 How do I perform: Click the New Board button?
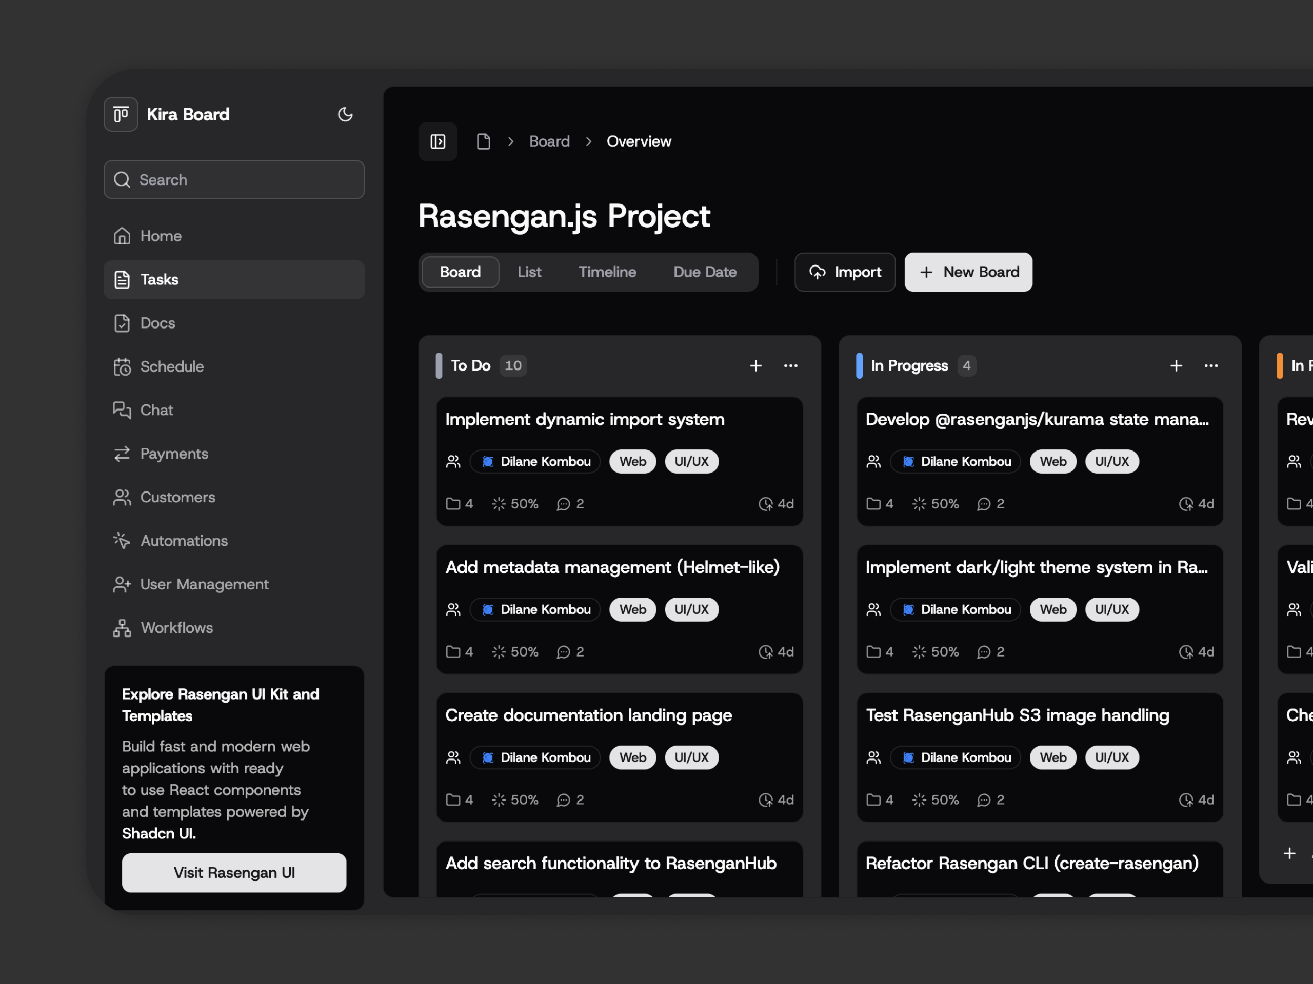click(968, 272)
